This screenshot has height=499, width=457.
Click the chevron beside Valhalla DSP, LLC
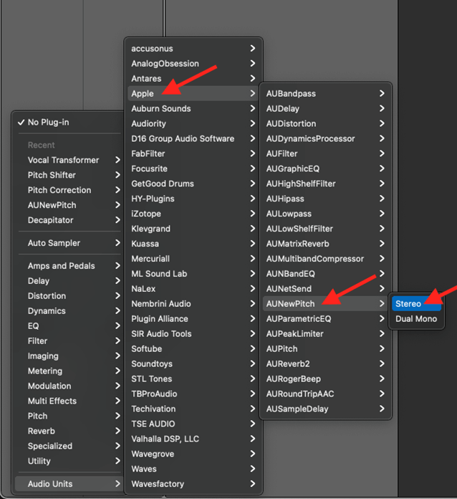tap(253, 439)
